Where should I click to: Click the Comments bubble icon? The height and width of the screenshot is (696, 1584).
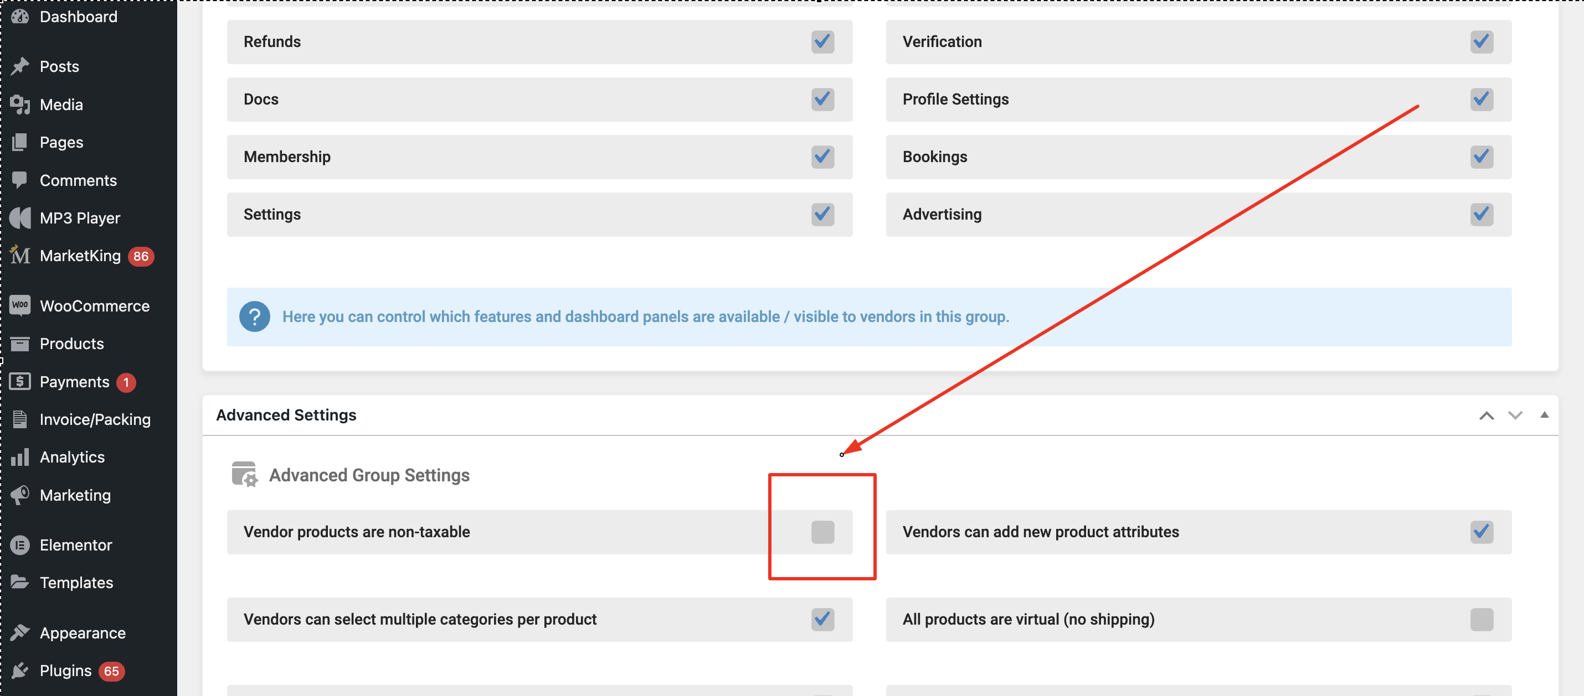tap(20, 180)
